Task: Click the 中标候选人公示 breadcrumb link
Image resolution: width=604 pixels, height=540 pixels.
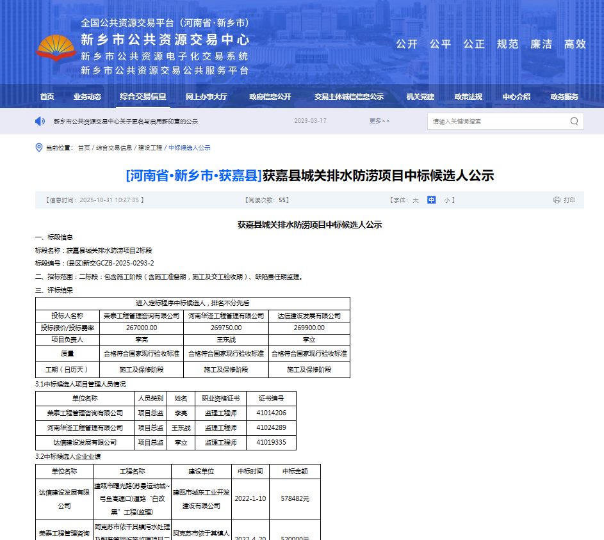Action: [189, 148]
